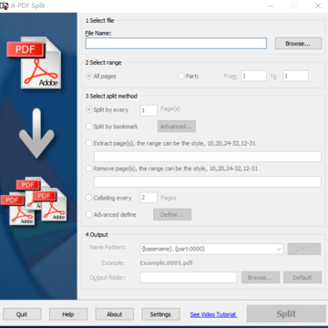Click the Output folder text field
This screenshot has width=328, height=328.
(189, 277)
